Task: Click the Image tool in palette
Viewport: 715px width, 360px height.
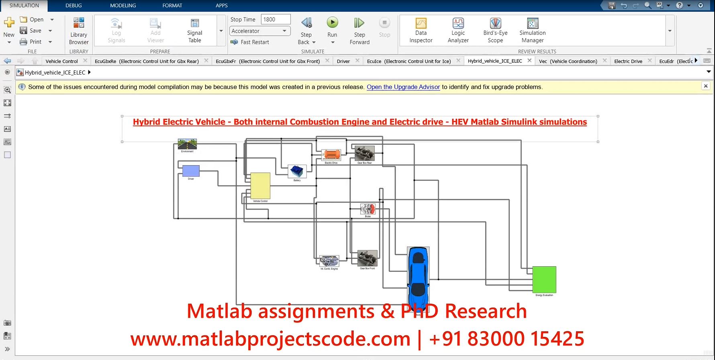Action: click(x=7, y=142)
